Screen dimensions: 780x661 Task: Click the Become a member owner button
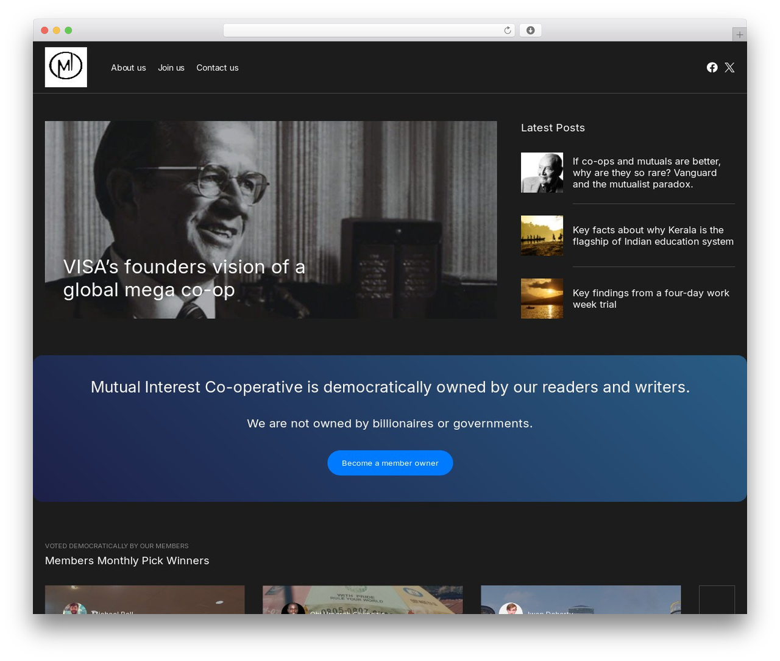pos(390,463)
